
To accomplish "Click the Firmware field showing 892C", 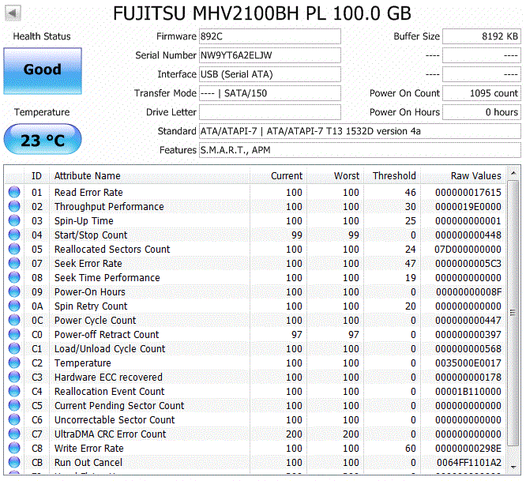I will (x=270, y=36).
